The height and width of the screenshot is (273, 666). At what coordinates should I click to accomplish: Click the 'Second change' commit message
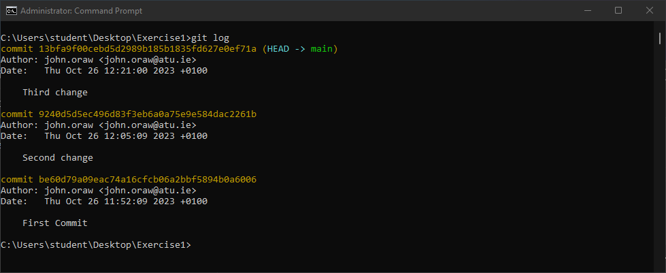pyautogui.click(x=58, y=158)
